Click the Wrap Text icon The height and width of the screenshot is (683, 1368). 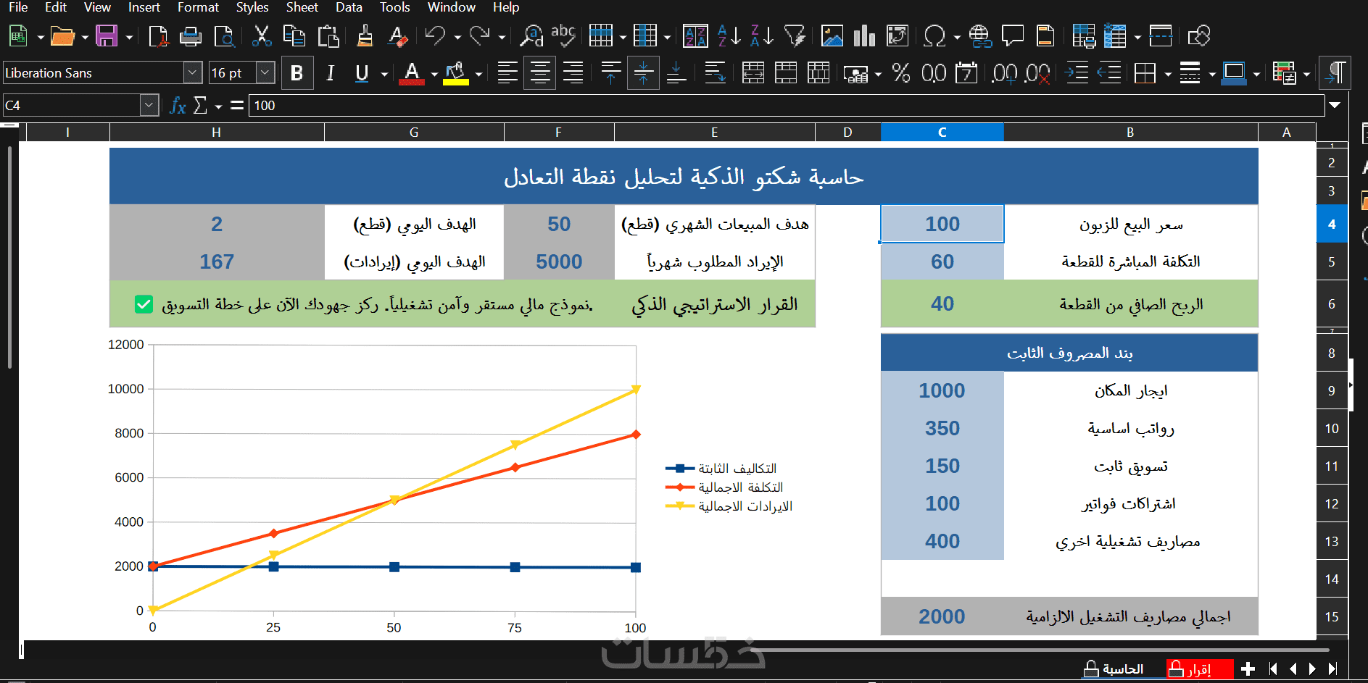click(x=715, y=72)
